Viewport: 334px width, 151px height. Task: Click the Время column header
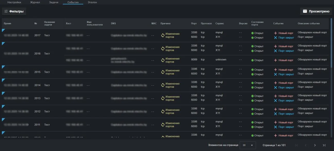7,23
